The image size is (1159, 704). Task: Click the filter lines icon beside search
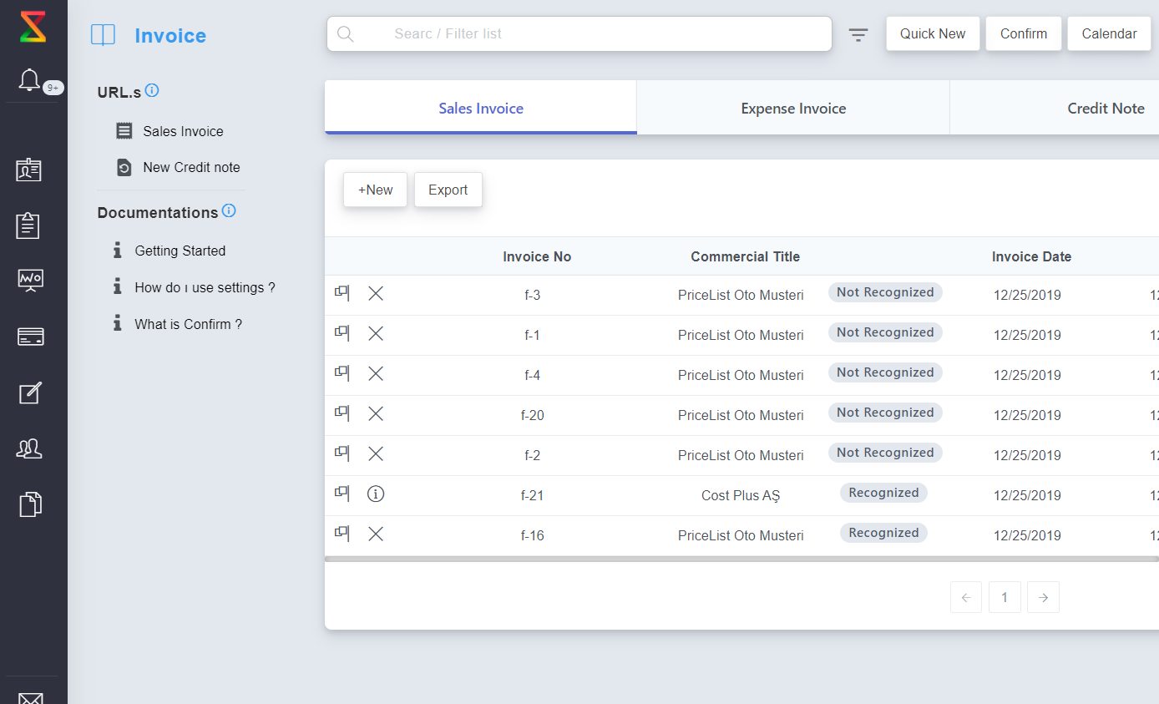[x=858, y=34]
